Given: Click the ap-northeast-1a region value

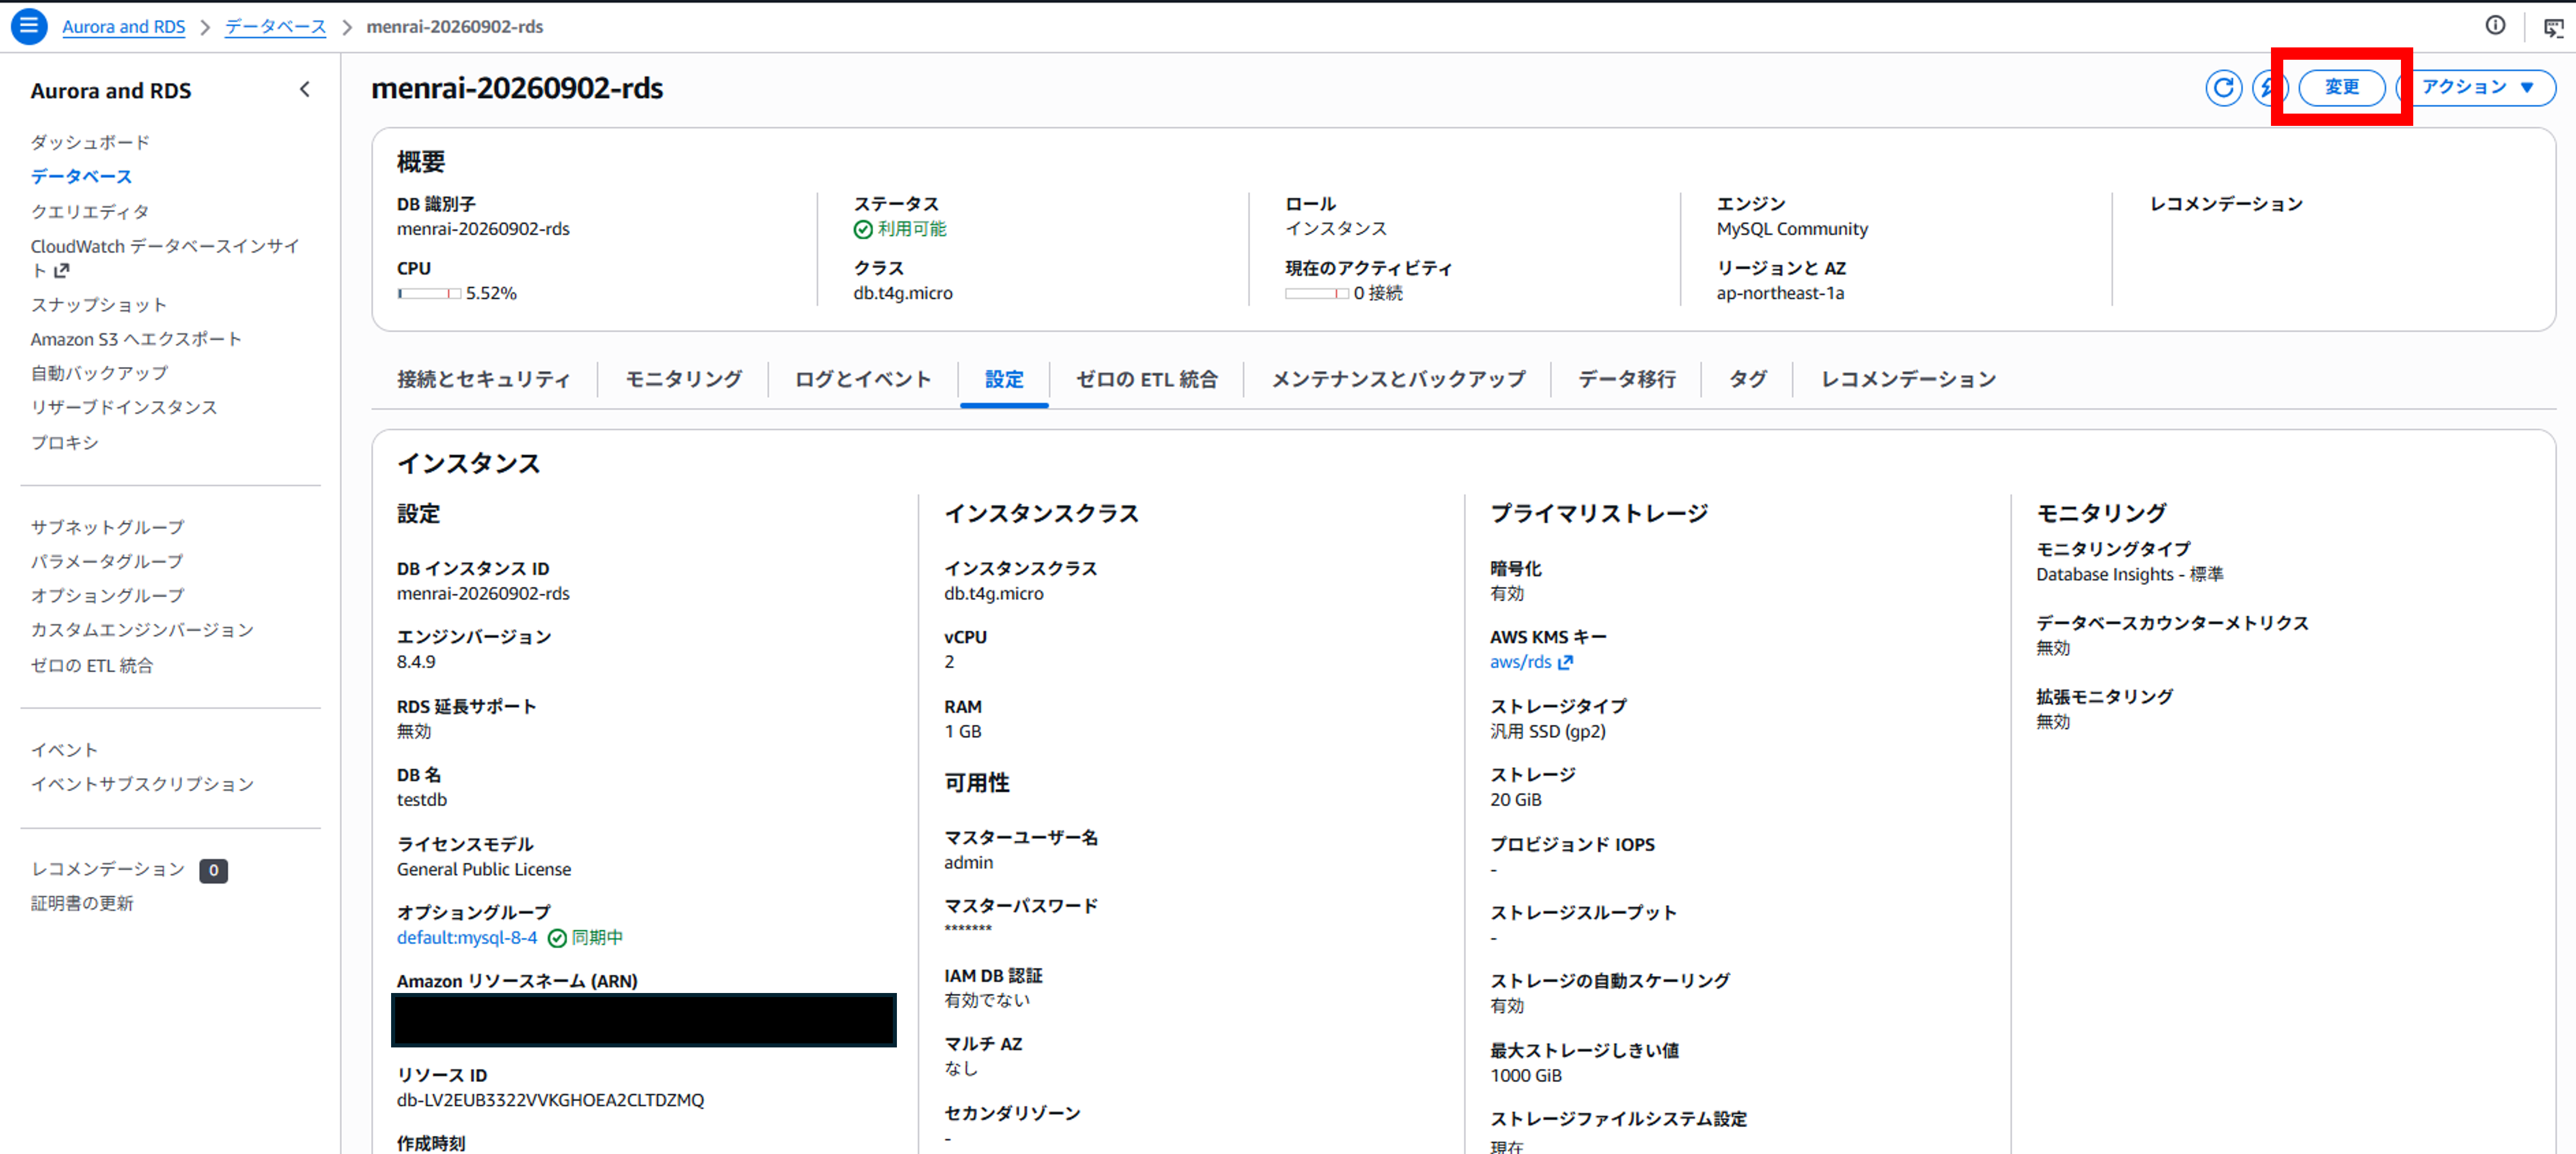Looking at the screenshot, I should point(1780,293).
